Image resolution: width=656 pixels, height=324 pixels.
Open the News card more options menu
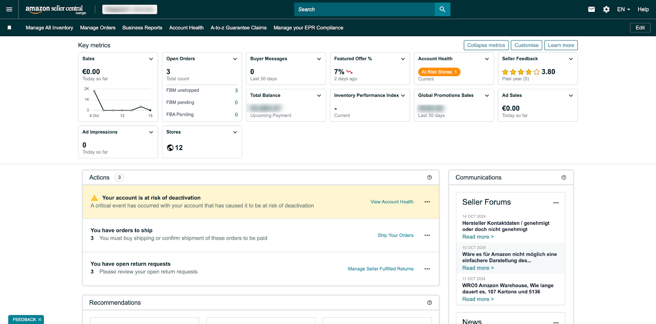(556, 322)
